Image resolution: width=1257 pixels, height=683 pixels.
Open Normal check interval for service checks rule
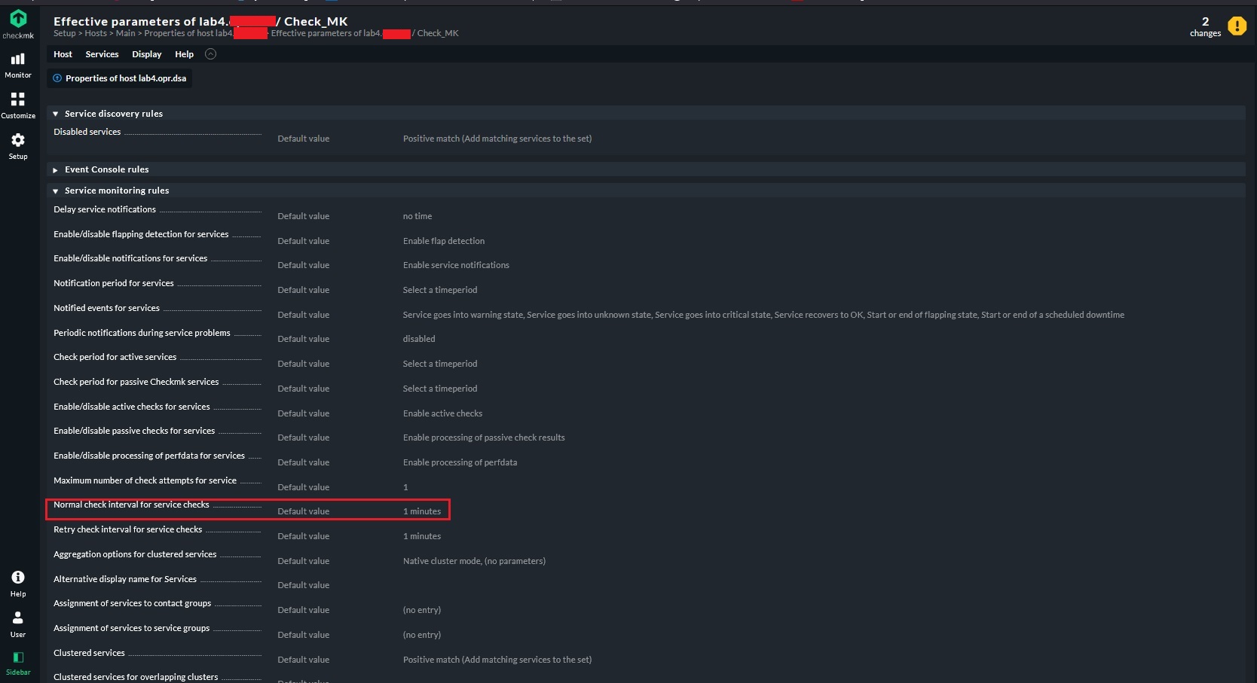point(130,505)
